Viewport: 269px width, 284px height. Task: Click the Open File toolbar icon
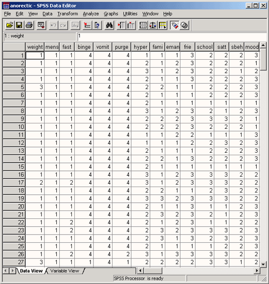pos(9,25)
